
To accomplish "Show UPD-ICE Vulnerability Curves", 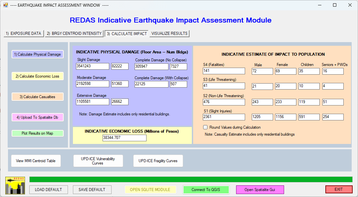I will click(98, 161).
